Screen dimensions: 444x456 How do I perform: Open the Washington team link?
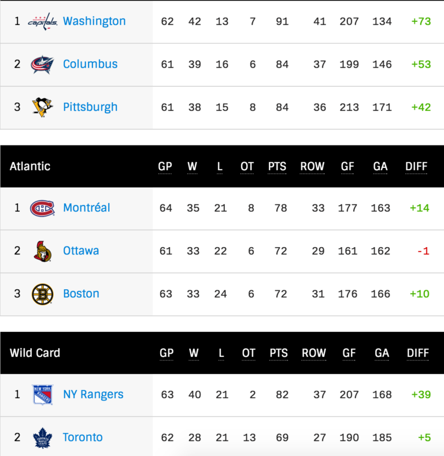point(94,21)
